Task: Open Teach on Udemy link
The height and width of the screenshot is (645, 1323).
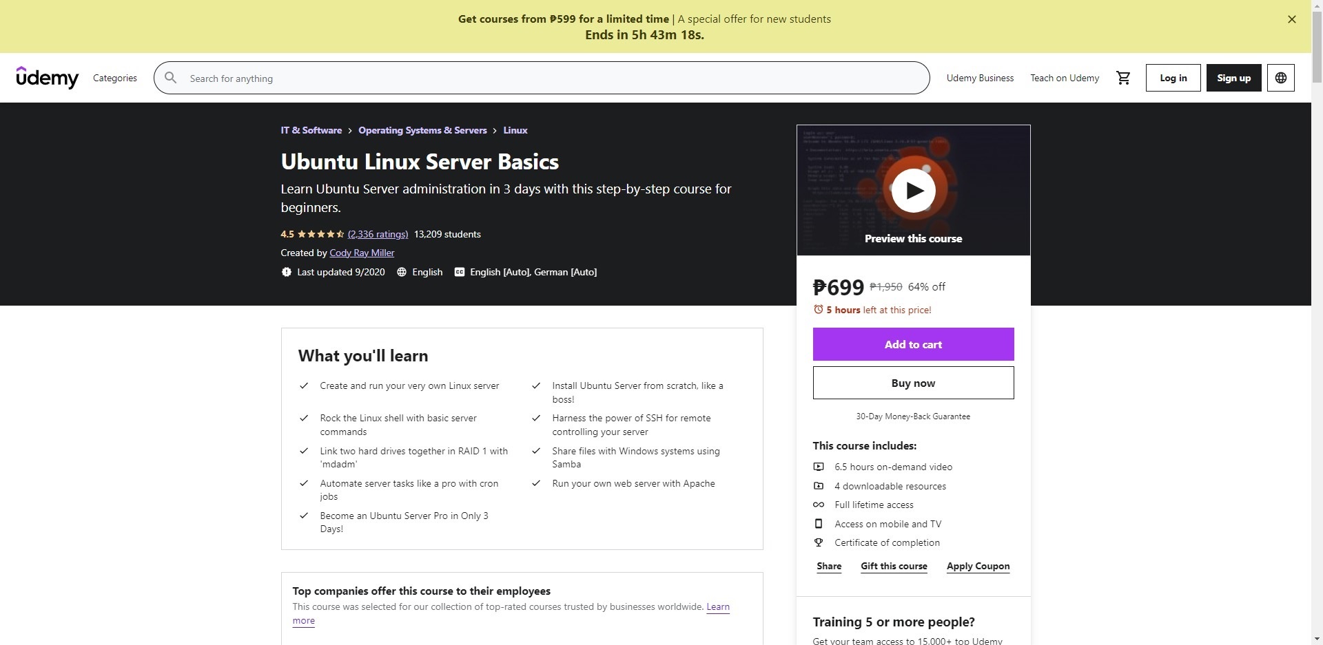Action: tap(1065, 78)
